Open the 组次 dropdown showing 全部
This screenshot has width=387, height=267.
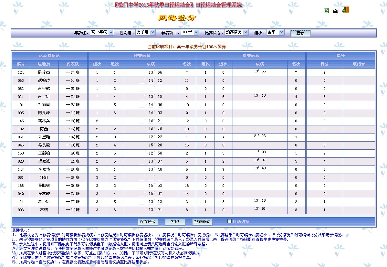coord(275,32)
